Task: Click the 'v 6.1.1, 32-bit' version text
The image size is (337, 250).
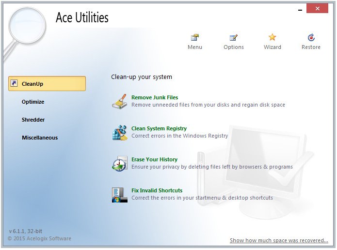Action: point(26,231)
